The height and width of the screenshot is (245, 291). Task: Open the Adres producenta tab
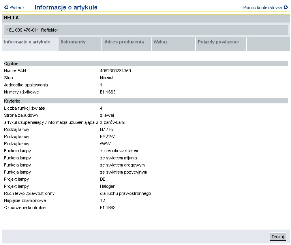(x=126, y=44)
